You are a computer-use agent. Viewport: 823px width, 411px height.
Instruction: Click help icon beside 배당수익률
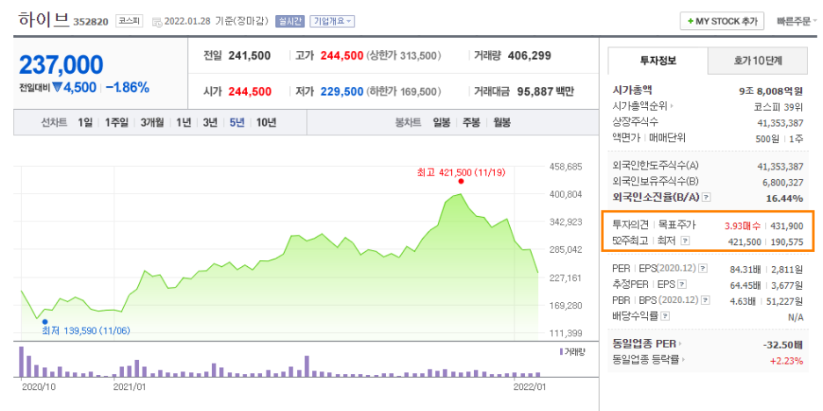[665, 316]
